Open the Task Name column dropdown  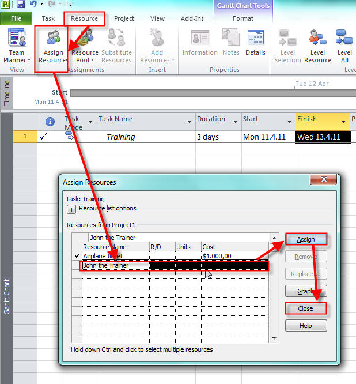pos(190,122)
